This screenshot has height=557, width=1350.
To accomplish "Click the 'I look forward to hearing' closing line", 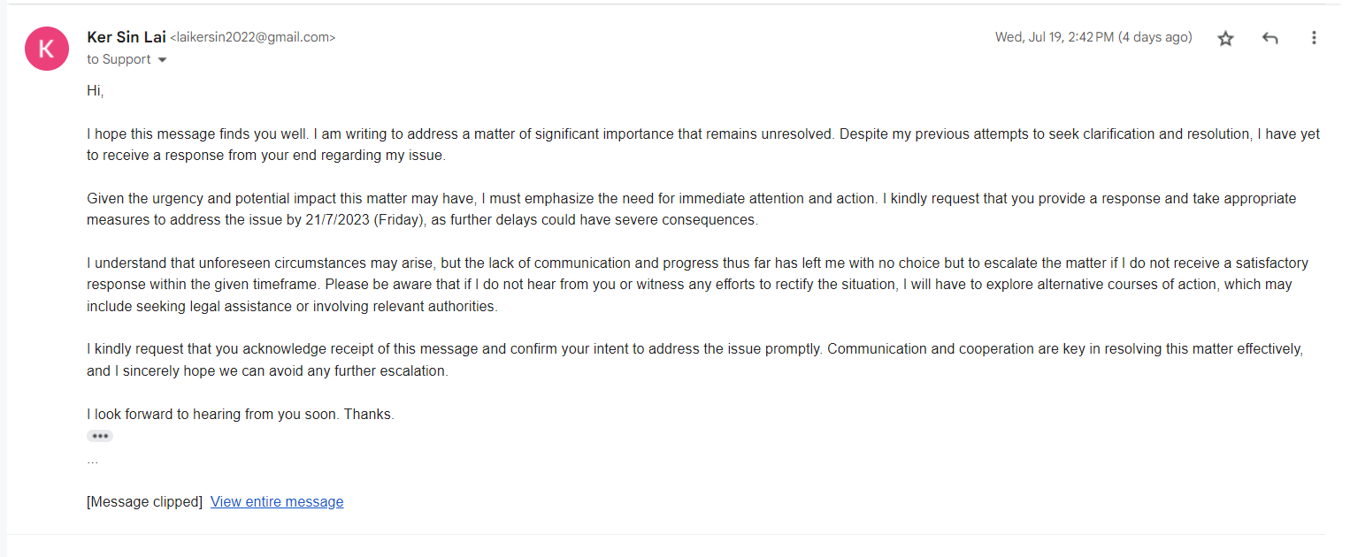I will point(240,414).
